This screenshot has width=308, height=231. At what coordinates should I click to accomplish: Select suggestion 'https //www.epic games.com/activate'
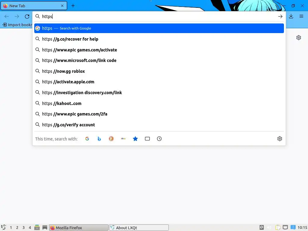159,50
